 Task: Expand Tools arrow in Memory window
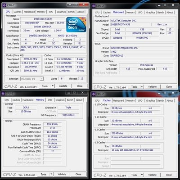click(51, 174)
